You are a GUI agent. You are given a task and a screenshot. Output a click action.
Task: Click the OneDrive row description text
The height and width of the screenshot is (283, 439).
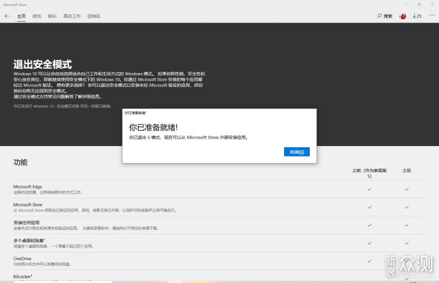pos(42,264)
